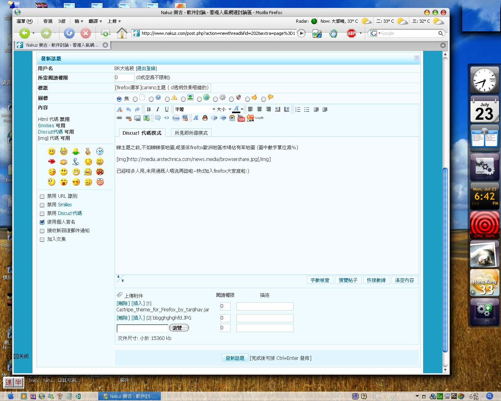
Task: Insert a YouTube video via toolbar icon
Action: point(241,118)
